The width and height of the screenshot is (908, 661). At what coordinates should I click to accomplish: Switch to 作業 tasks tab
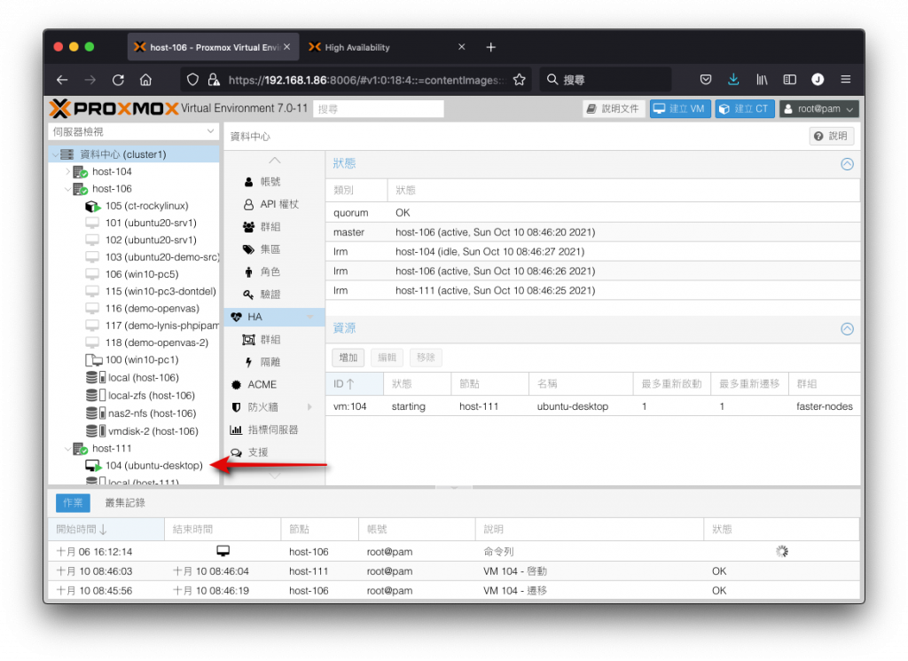(x=73, y=503)
